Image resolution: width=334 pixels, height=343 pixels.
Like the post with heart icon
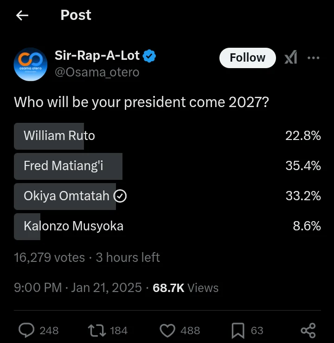(167, 330)
